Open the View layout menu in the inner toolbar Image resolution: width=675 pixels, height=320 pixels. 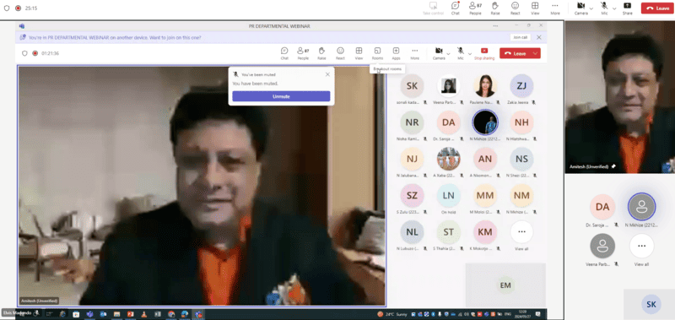[x=359, y=53]
